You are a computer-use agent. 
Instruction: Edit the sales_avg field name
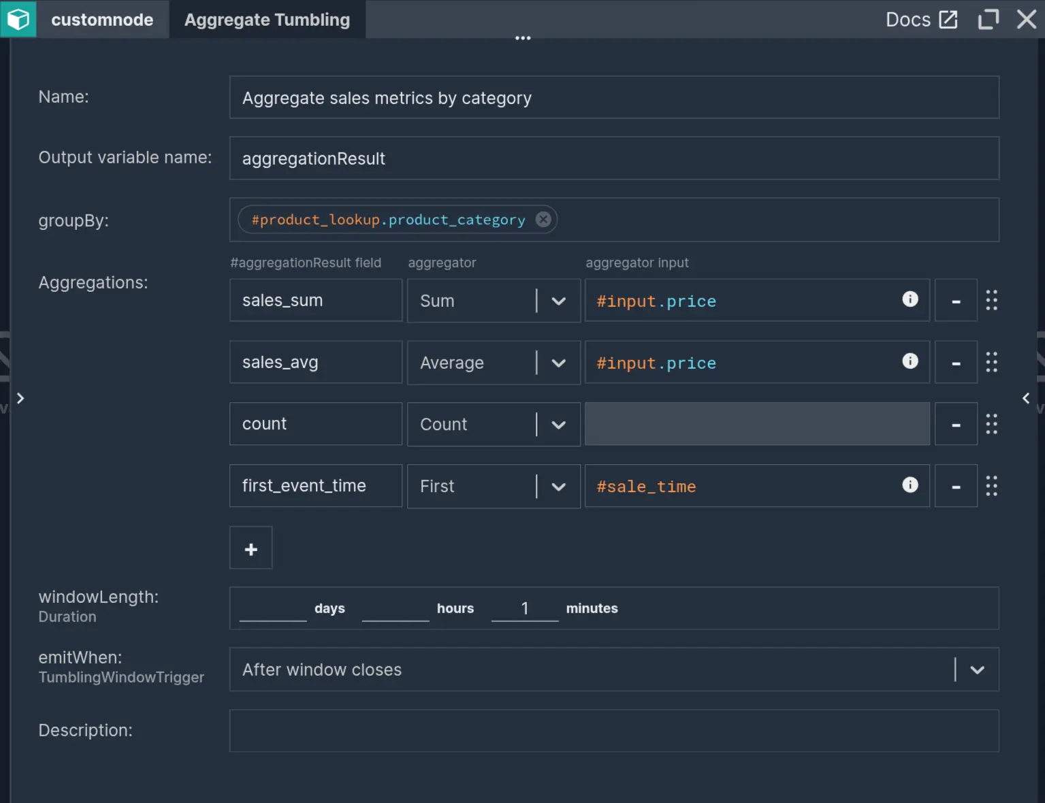(x=316, y=362)
